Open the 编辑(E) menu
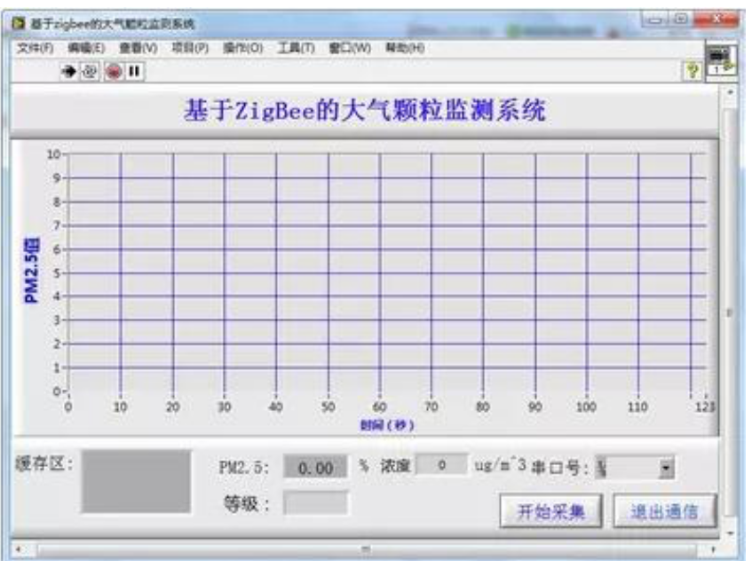The width and height of the screenshot is (752, 561). [x=86, y=47]
